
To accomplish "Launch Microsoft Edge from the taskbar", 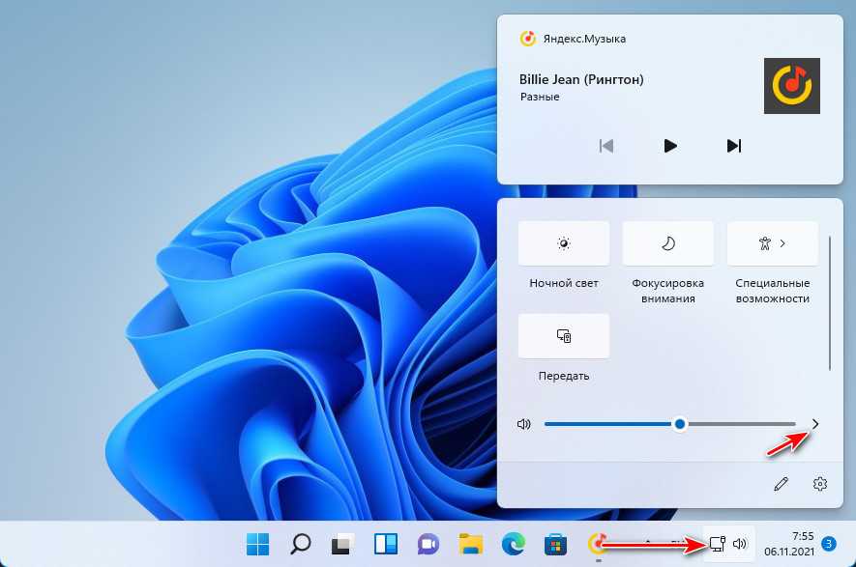I will pyautogui.click(x=513, y=545).
